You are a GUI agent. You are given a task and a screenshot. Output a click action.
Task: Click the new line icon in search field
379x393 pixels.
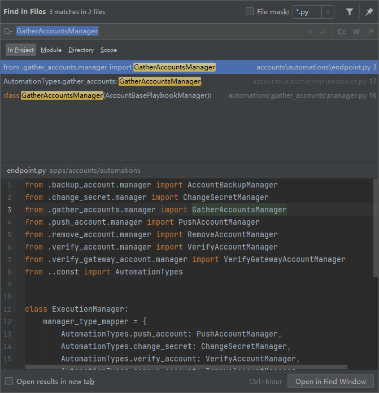tap(323, 32)
